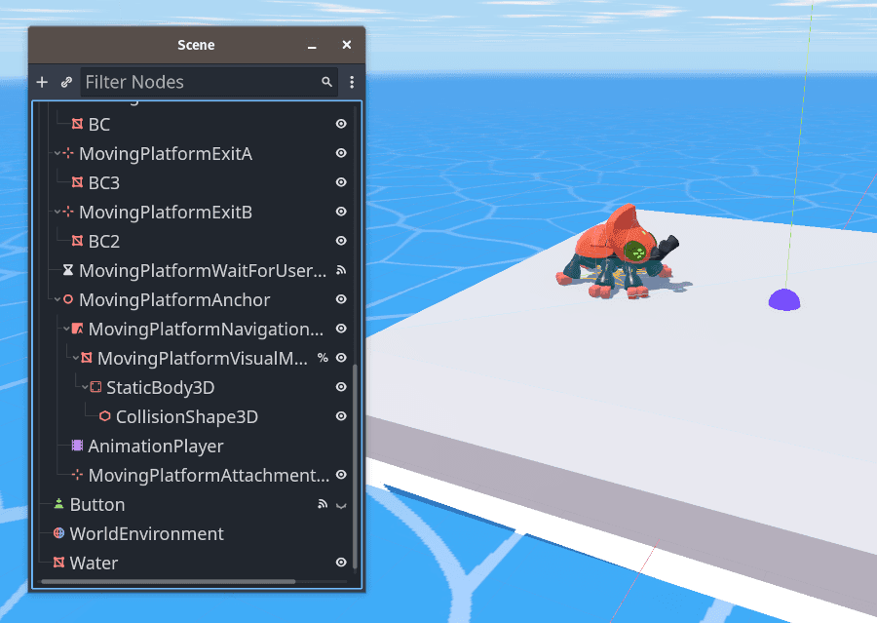Screen dimensions: 877x623
Task: Click the unique name percent icon on MovingPlatformVisualM
Action: tap(323, 358)
